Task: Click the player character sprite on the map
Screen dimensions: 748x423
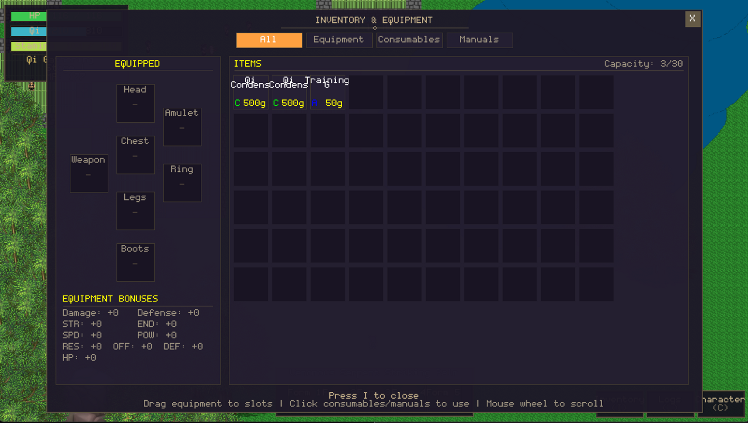Action: [32, 85]
